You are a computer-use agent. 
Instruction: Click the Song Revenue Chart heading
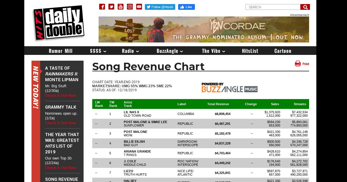tap(148, 66)
